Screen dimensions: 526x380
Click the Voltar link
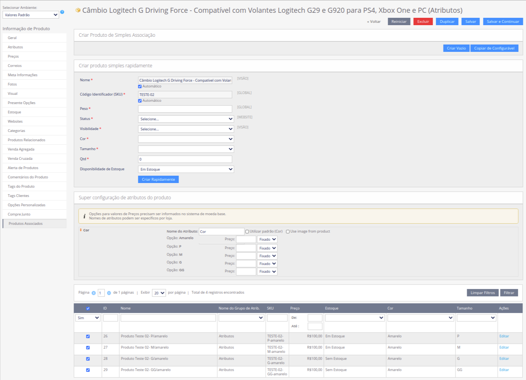[x=374, y=22]
